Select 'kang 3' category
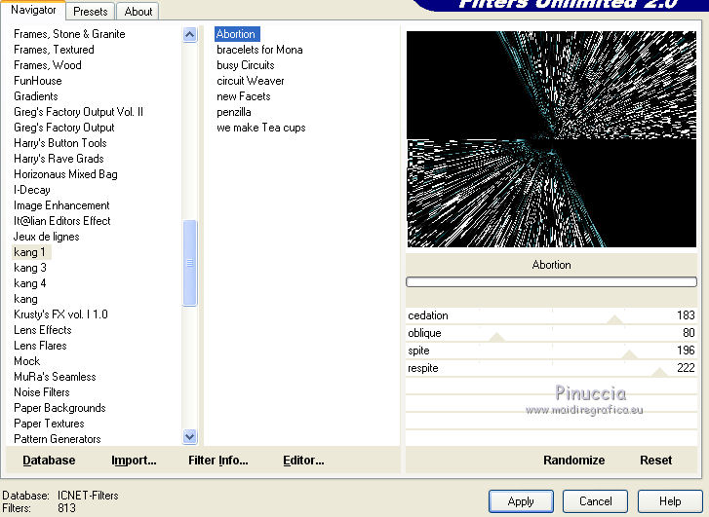 (x=30, y=268)
